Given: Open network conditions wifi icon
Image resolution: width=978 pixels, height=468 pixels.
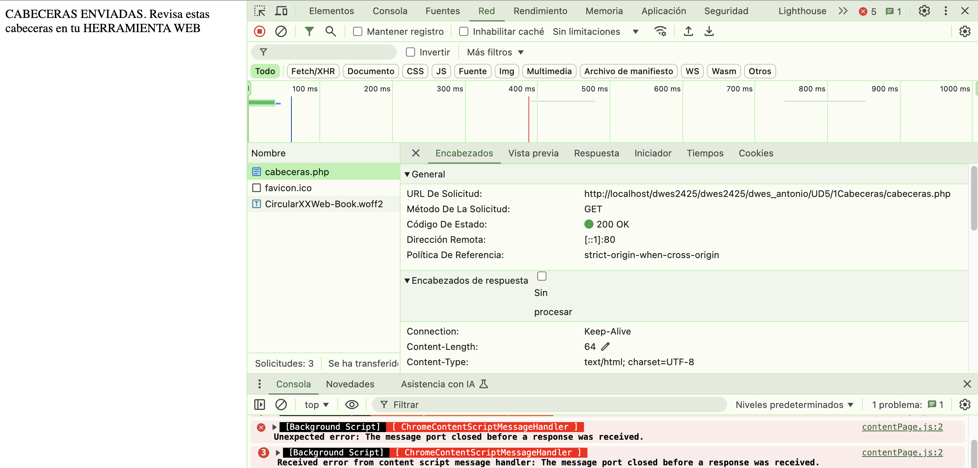Looking at the screenshot, I should [x=660, y=31].
